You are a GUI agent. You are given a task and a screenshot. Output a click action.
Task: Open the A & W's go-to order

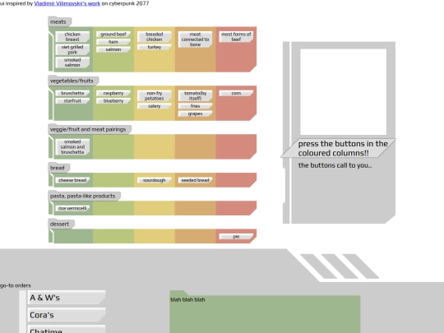(67, 298)
